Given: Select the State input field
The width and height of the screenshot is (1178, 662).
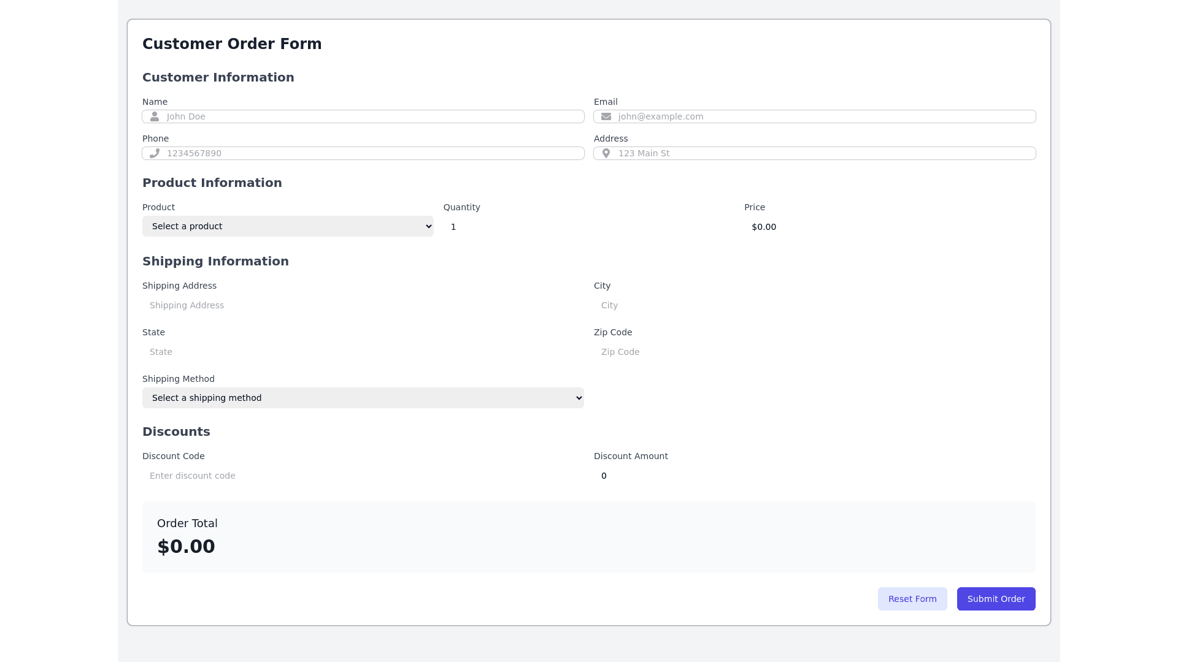Looking at the screenshot, I should click(363, 352).
